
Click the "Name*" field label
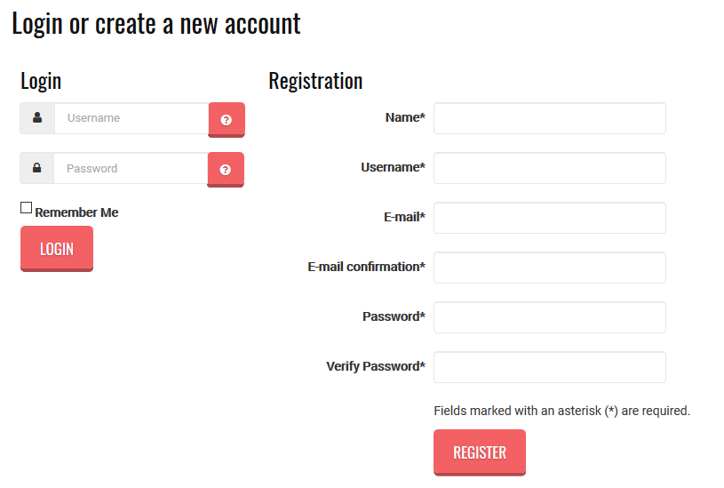coord(405,117)
